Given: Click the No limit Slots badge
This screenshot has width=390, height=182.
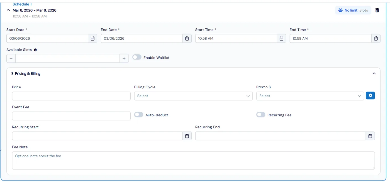Looking at the screenshot, I should (x=353, y=10).
